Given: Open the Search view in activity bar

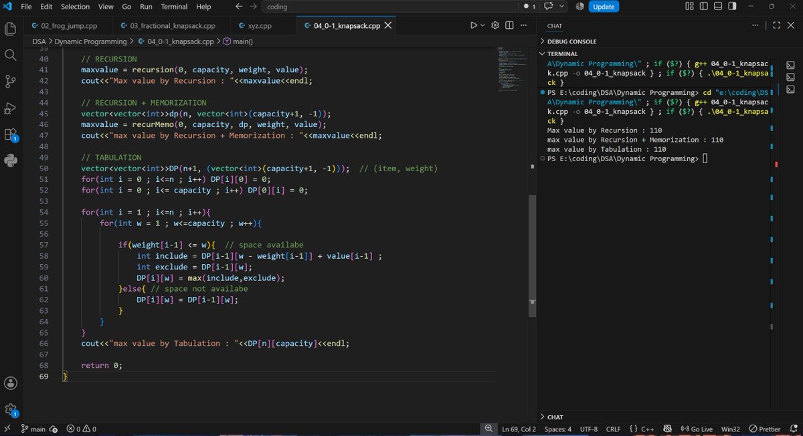Looking at the screenshot, I should 10,55.
